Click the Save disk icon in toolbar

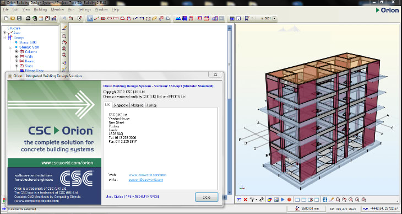pos(19,19)
